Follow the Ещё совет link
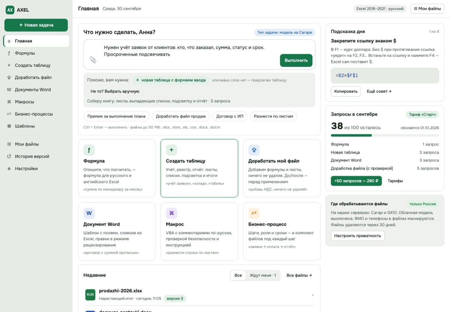Image resolution: width=450 pixels, height=312 pixels. (379, 91)
